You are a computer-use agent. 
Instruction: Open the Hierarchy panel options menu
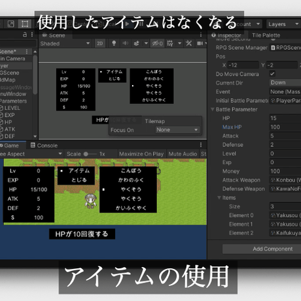(32, 35)
